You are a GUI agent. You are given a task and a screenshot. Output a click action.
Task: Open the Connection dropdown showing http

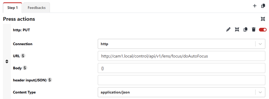tap(182, 44)
